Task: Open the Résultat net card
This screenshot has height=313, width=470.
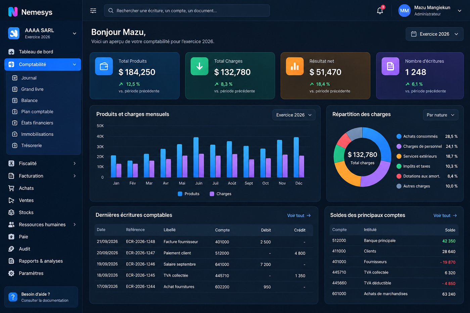Action: [x=325, y=75]
